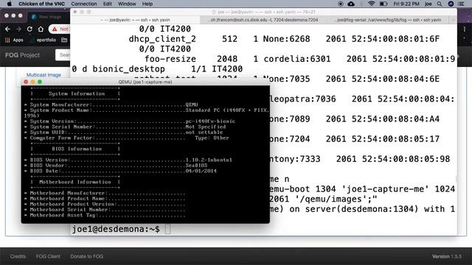Open the Multicast Image link
Image resolution: width=472 pixels, height=265 pixels.
(44, 75)
